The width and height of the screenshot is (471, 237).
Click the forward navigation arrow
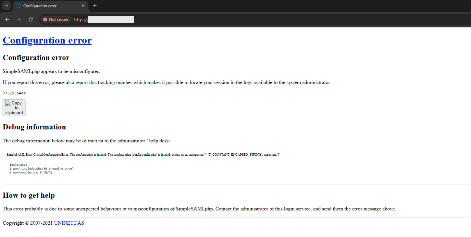click(19, 19)
